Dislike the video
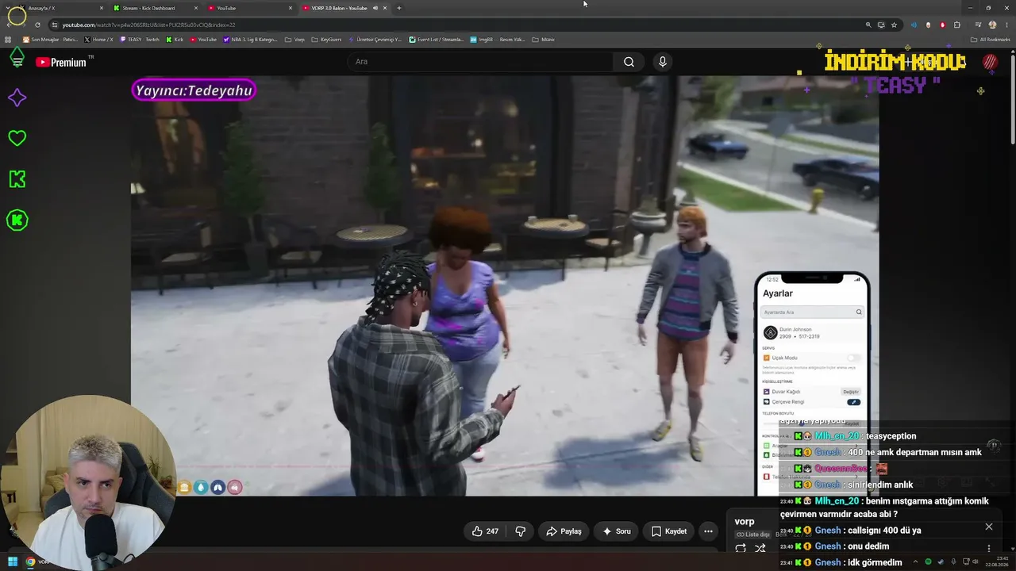1016x571 pixels. click(521, 531)
